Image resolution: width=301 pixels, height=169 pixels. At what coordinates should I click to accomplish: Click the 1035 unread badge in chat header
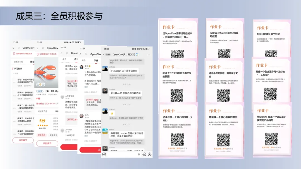pos(108,54)
